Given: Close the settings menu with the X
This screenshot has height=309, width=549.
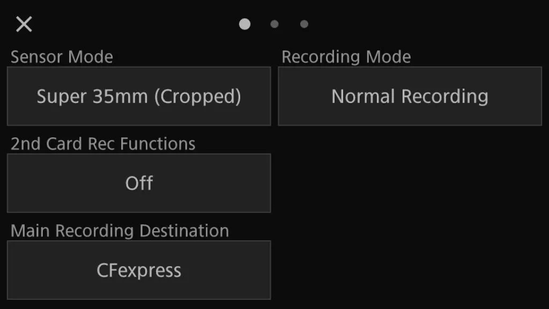Looking at the screenshot, I should click(24, 24).
